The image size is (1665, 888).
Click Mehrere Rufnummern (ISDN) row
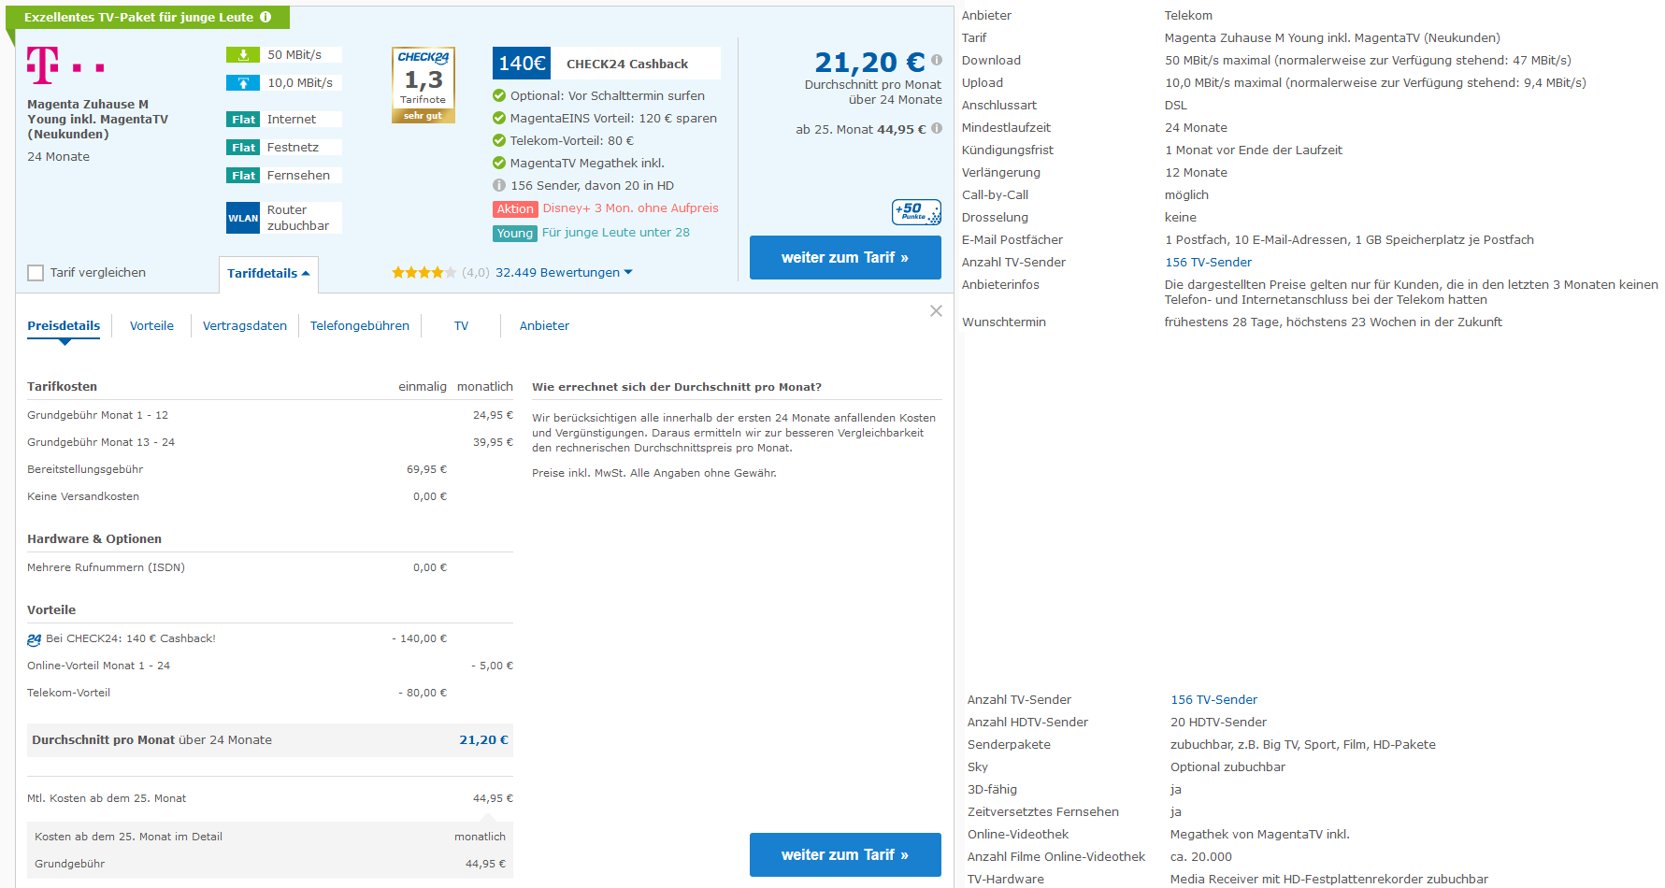[270, 567]
